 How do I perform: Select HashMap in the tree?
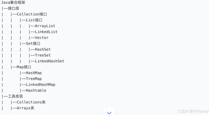[x=34, y=73]
